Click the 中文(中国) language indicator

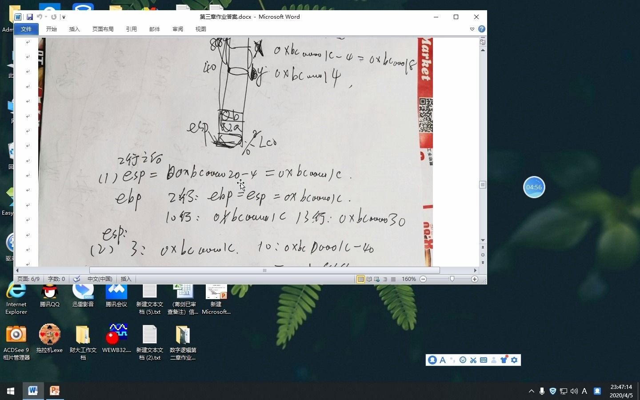point(100,279)
